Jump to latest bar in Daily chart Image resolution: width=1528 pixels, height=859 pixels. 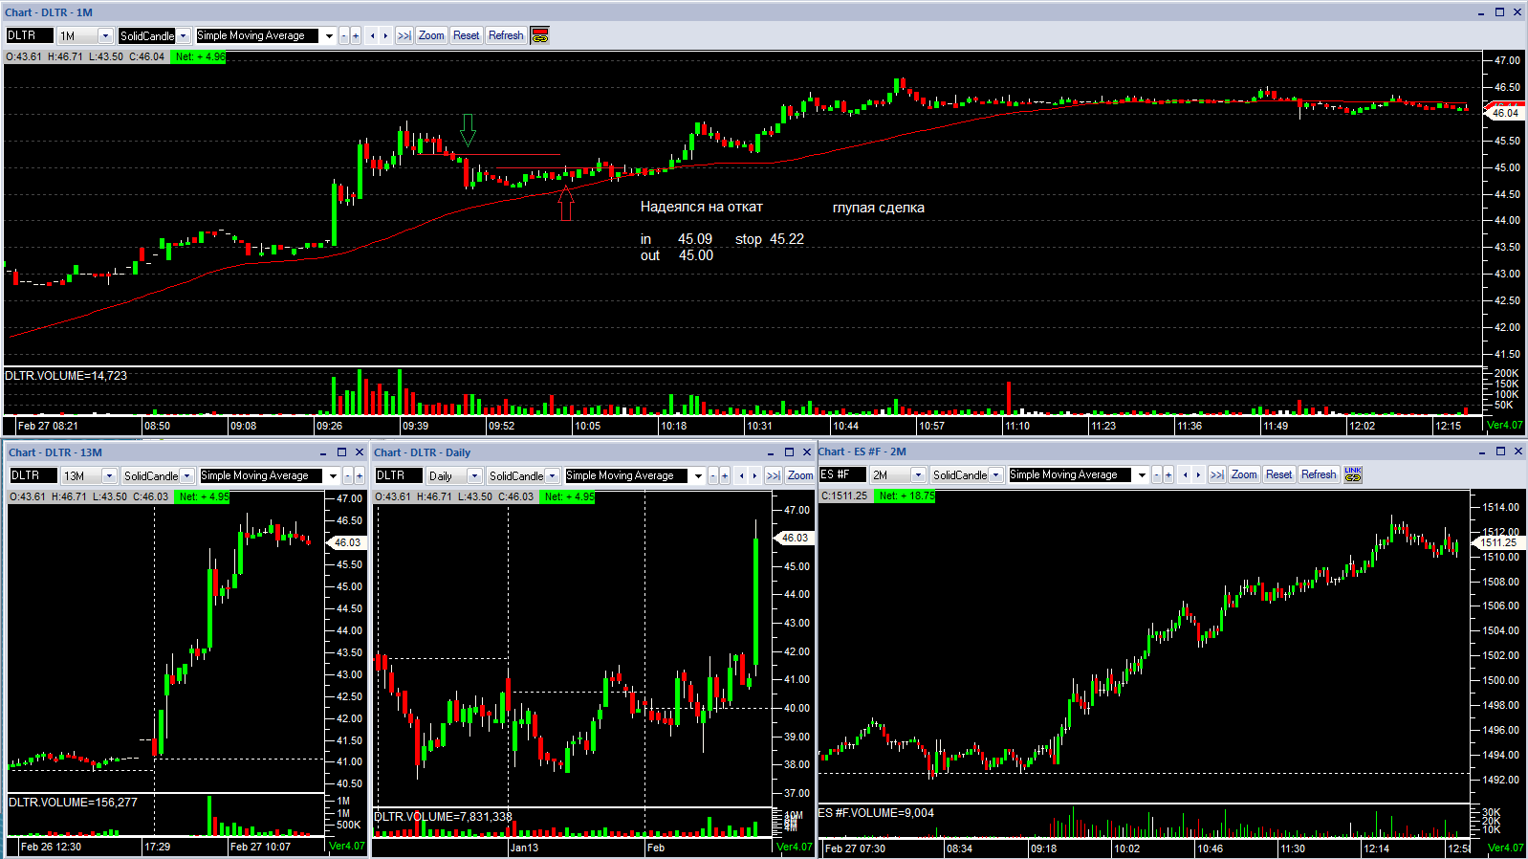[774, 475]
